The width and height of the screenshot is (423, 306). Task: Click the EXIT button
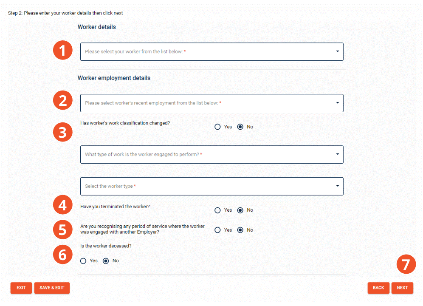point(21,288)
